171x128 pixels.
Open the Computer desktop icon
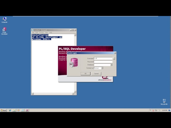pos(4,20)
